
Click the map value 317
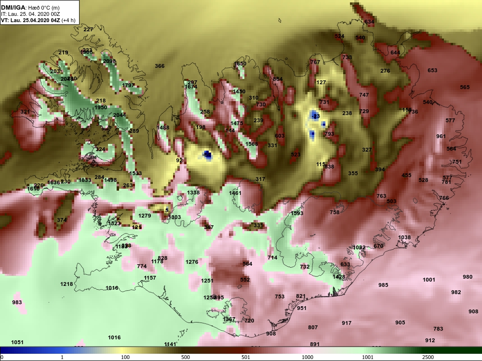260,179
